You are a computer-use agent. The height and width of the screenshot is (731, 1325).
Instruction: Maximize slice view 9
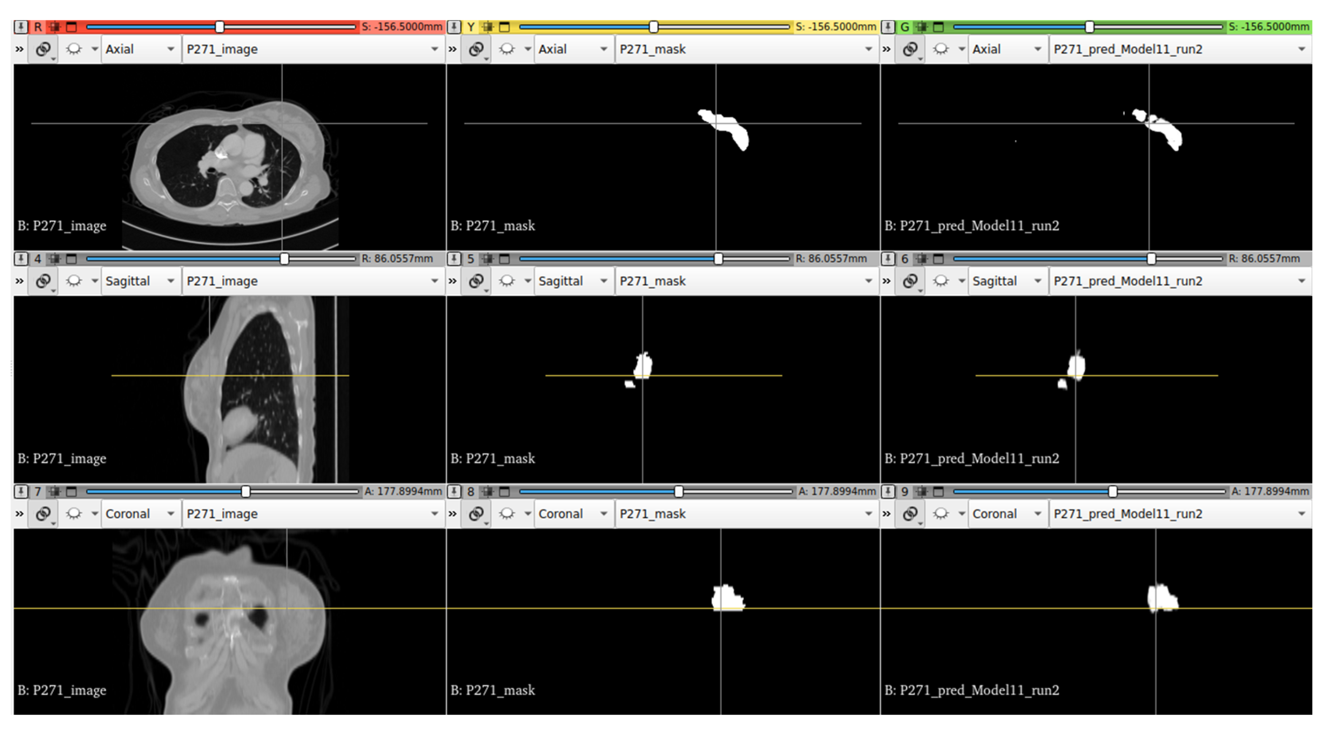(939, 492)
